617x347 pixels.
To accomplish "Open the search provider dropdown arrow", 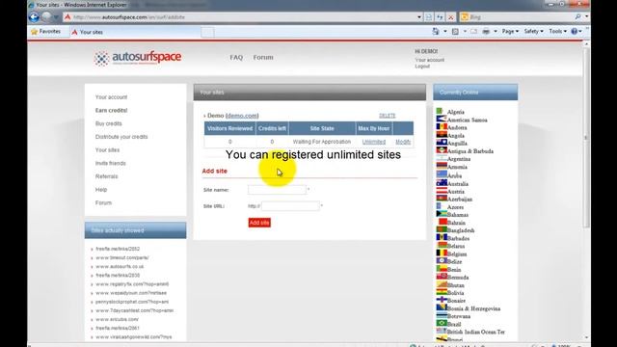I will pyautogui.click(x=586, y=17).
